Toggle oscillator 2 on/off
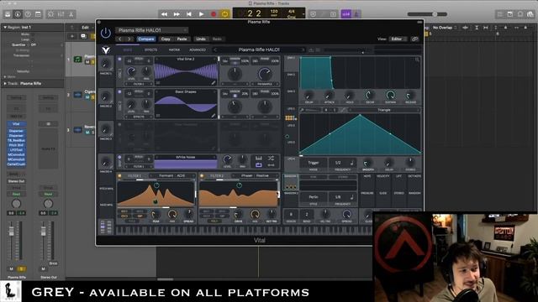The height and width of the screenshot is (302, 538). pos(119,91)
